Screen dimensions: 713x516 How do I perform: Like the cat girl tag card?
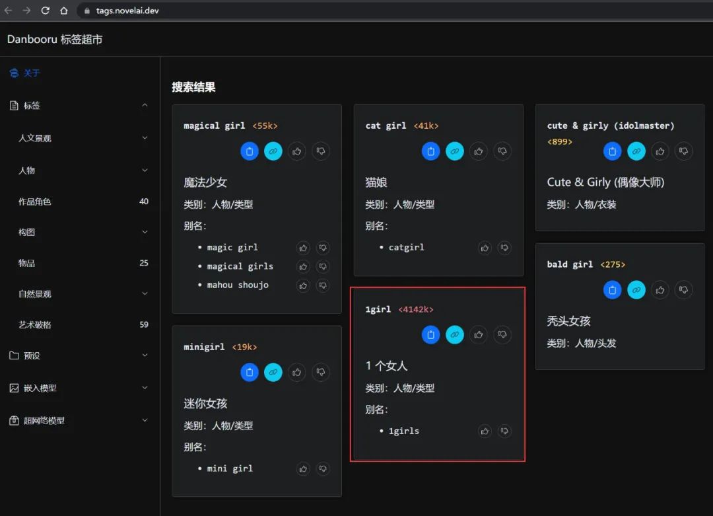click(x=479, y=151)
